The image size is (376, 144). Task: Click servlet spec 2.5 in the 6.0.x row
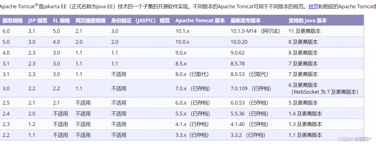tap(6, 103)
